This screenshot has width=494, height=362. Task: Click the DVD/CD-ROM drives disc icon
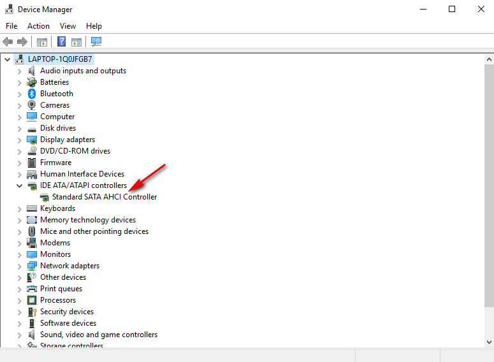click(31, 151)
